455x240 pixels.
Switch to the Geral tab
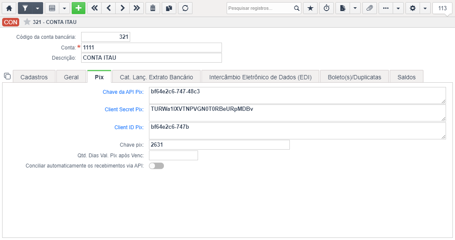click(x=71, y=77)
